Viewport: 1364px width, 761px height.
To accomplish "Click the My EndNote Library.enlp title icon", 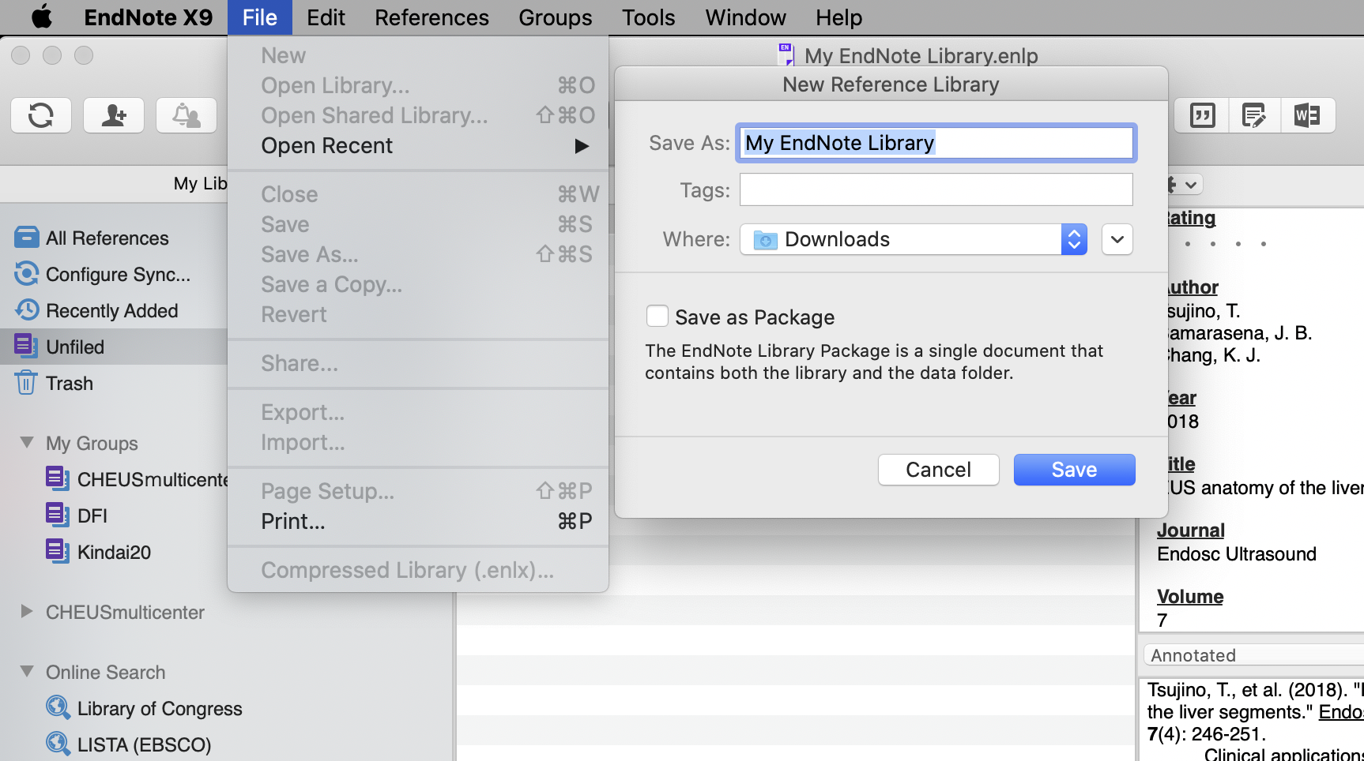I will point(786,54).
